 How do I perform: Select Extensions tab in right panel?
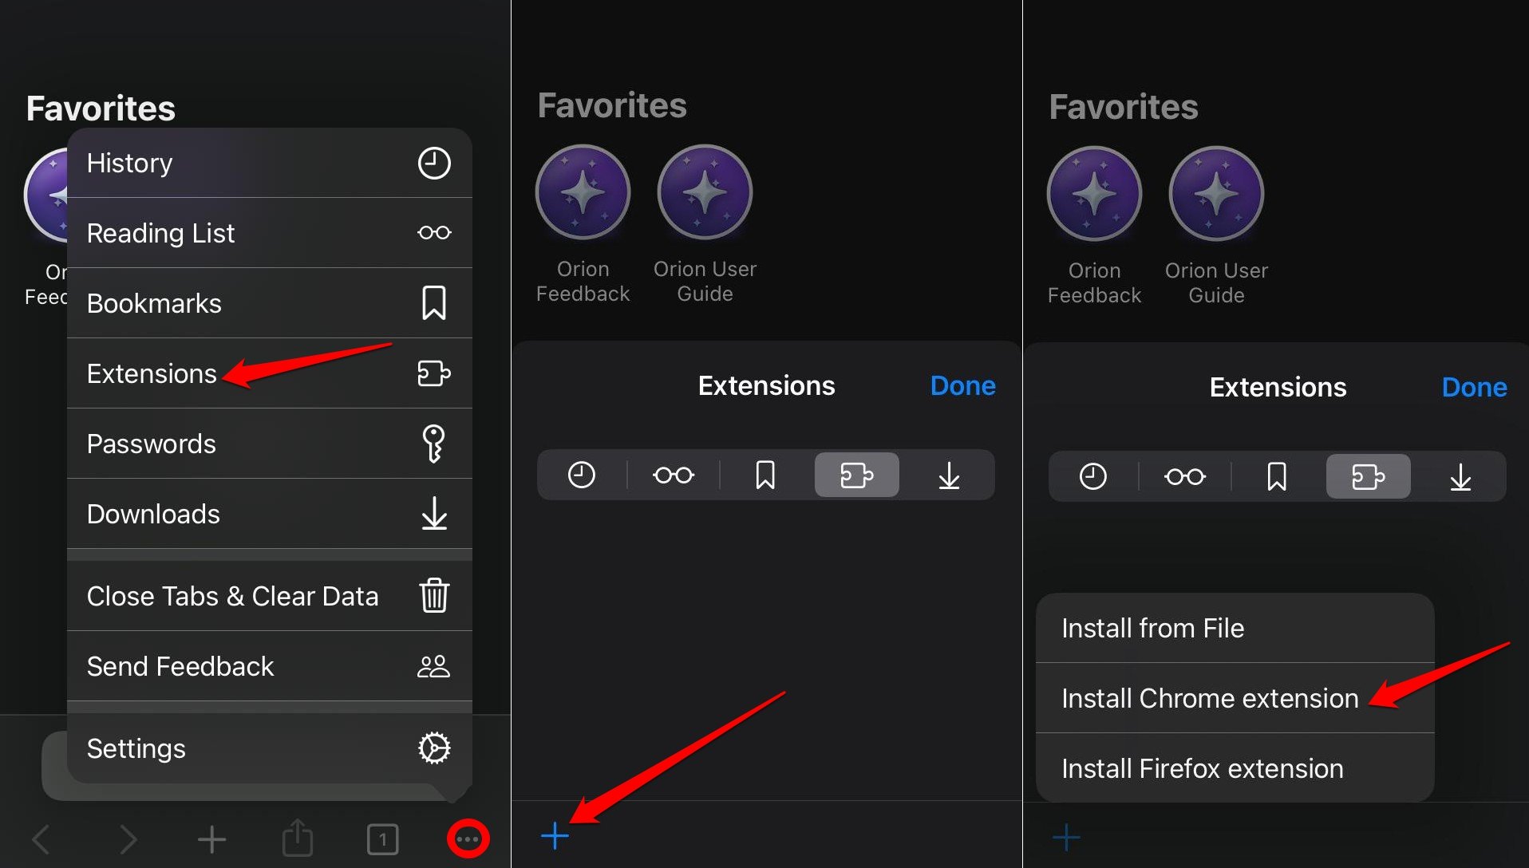1369,477
